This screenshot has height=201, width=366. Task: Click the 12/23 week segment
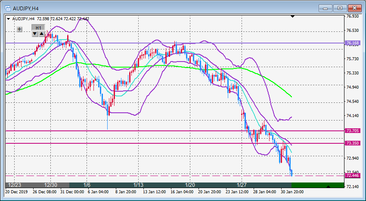pyautogui.click(x=15, y=185)
